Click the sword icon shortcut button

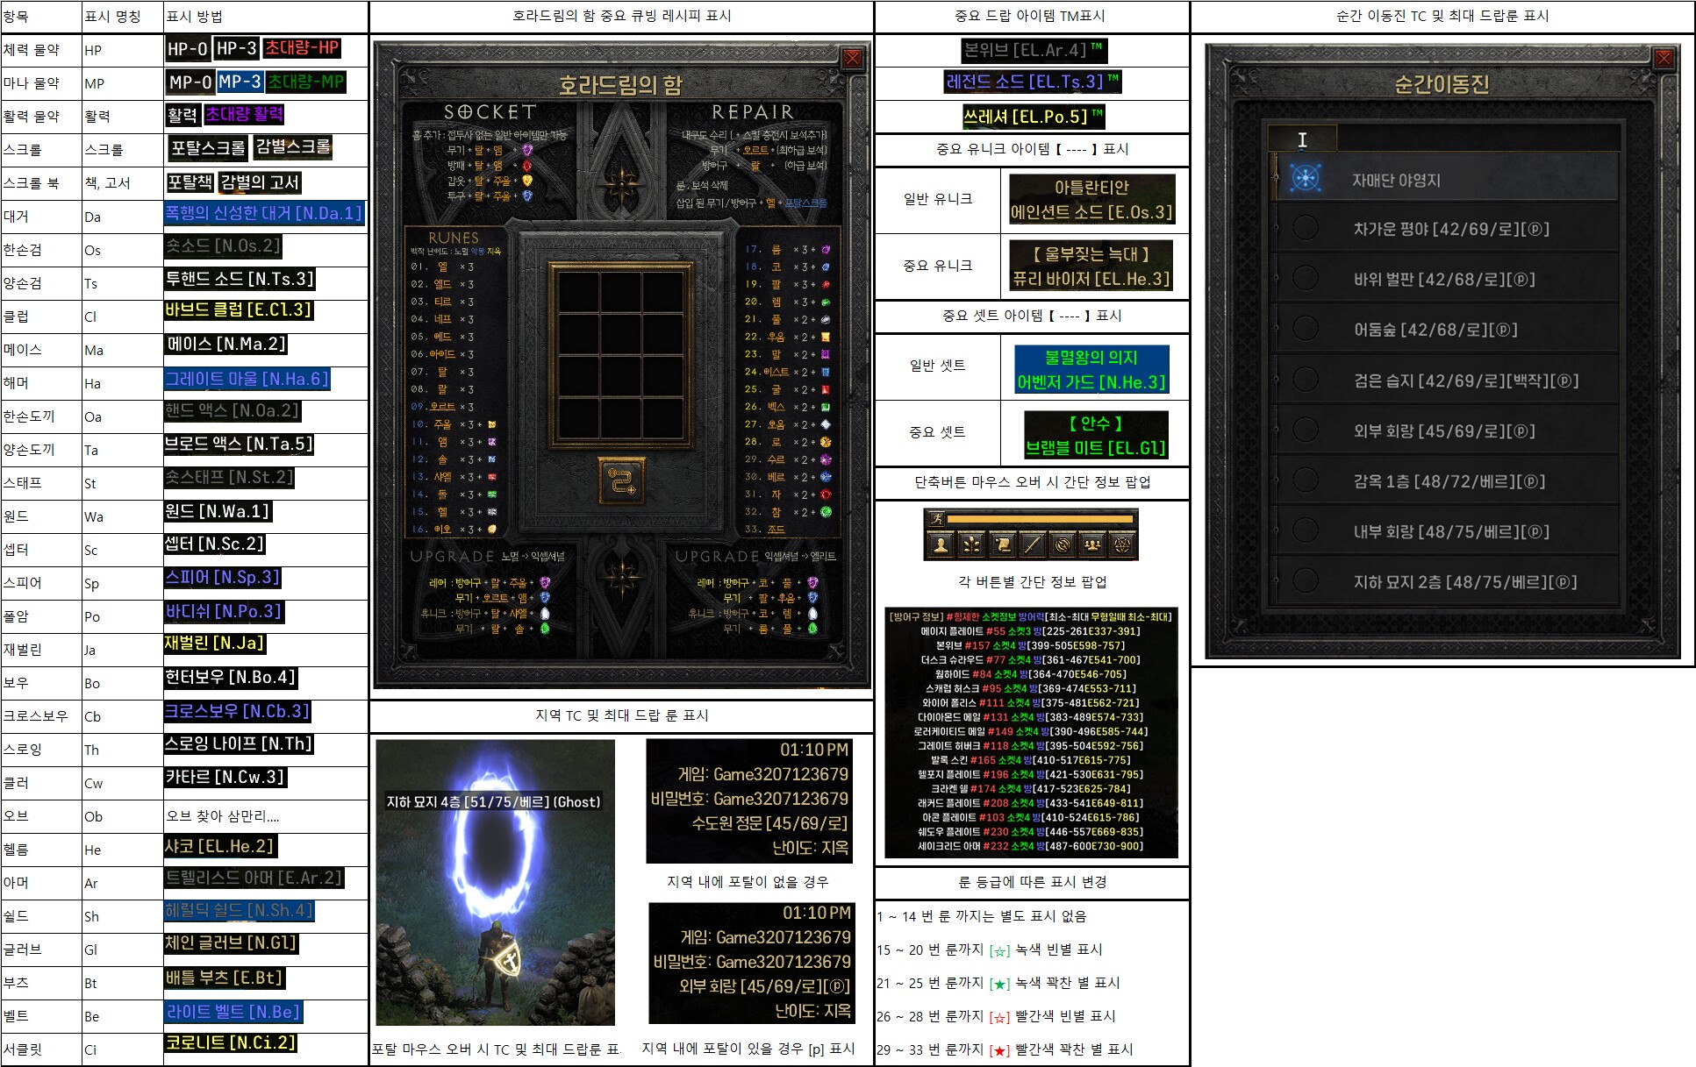tap(1032, 545)
